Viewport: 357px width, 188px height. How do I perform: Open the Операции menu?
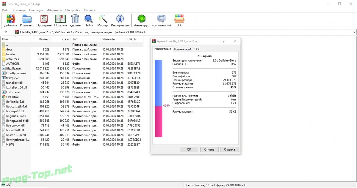click(36, 10)
